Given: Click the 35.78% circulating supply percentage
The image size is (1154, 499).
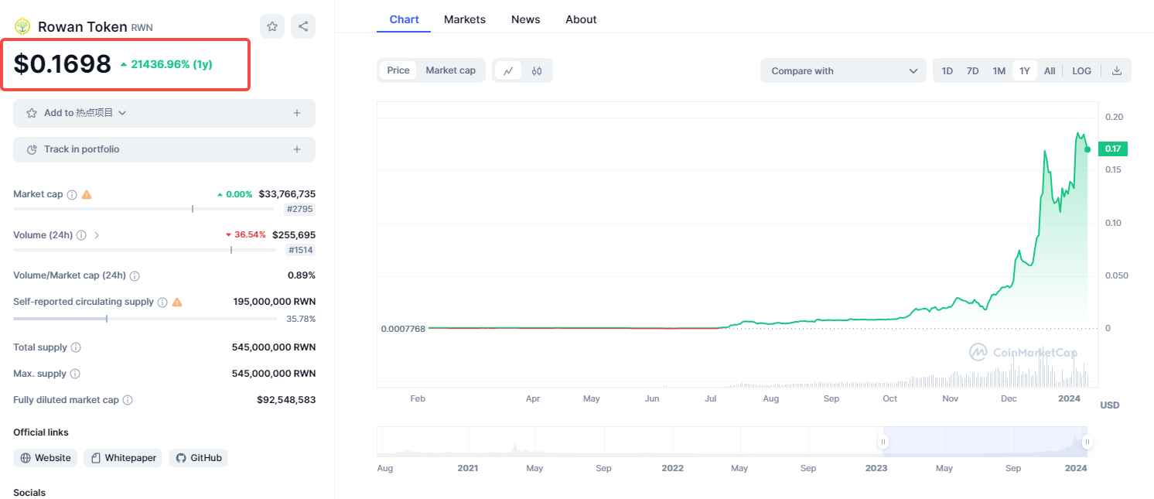Looking at the screenshot, I should [x=301, y=319].
